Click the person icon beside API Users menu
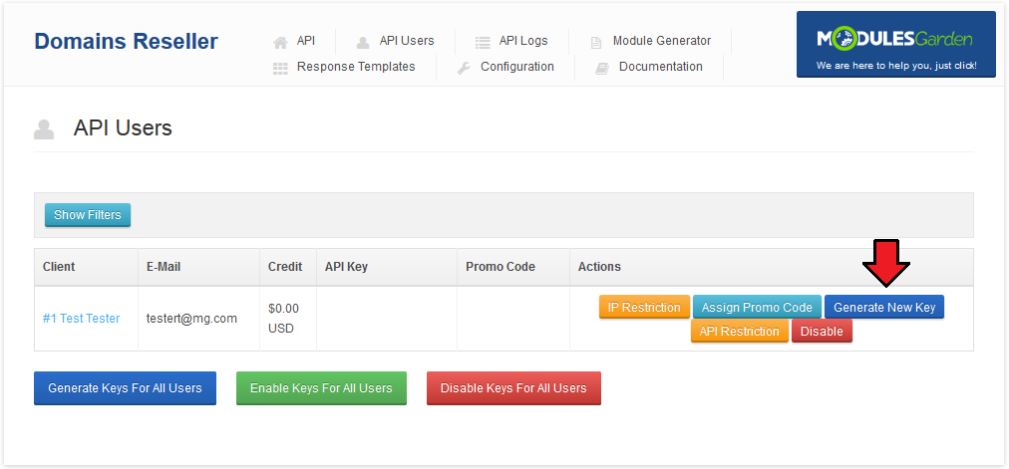The width and height of the screenshot is (1009, 469). (363, 43)
